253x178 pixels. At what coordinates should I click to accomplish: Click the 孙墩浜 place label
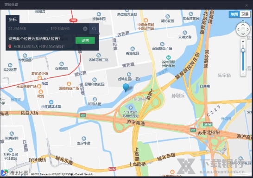(178, 95)
